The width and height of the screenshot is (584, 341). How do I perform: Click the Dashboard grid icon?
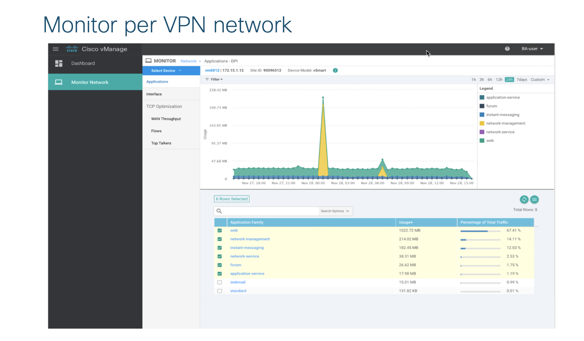coord(59,63)
